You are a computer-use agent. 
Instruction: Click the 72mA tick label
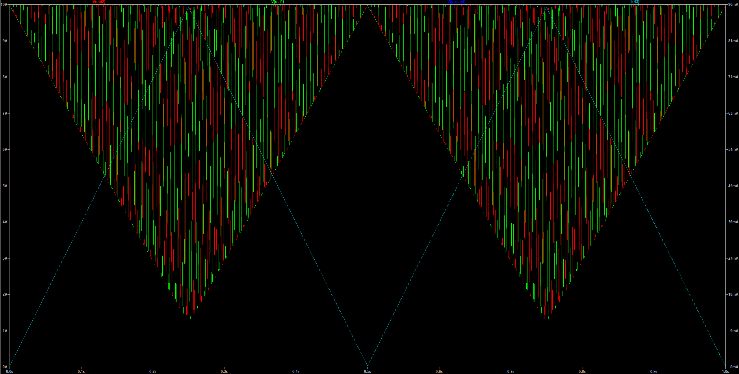[x=733, y=77]
